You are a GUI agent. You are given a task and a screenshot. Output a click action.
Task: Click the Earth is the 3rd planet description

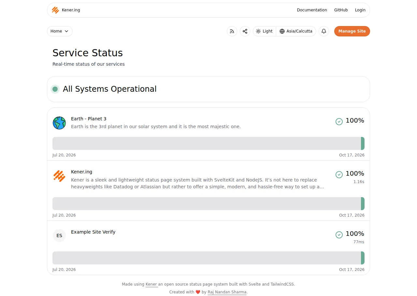tap(156, 127)
